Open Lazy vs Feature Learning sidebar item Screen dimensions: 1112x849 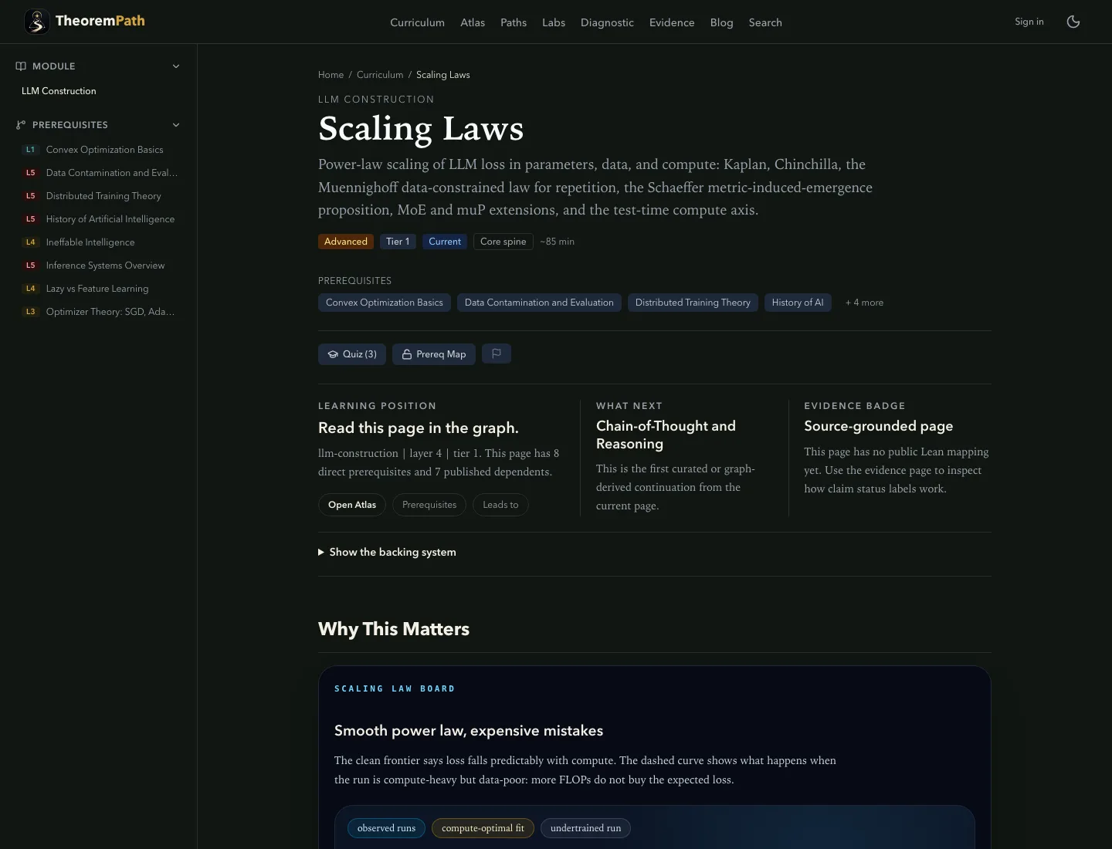97,289
